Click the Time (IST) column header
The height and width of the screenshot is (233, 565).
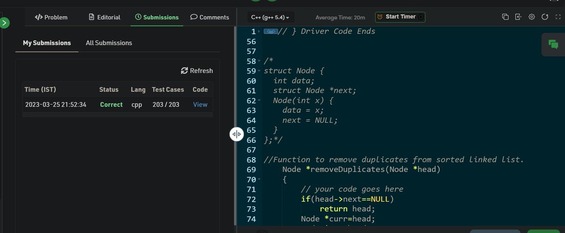(x=40, y=89)
